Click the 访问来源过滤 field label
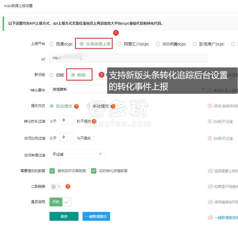Screen dimensions: 238x226 point(35,155)
